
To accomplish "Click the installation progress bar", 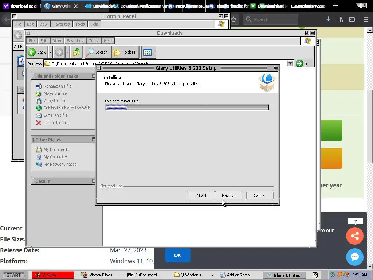I will [x=187, y=108].
